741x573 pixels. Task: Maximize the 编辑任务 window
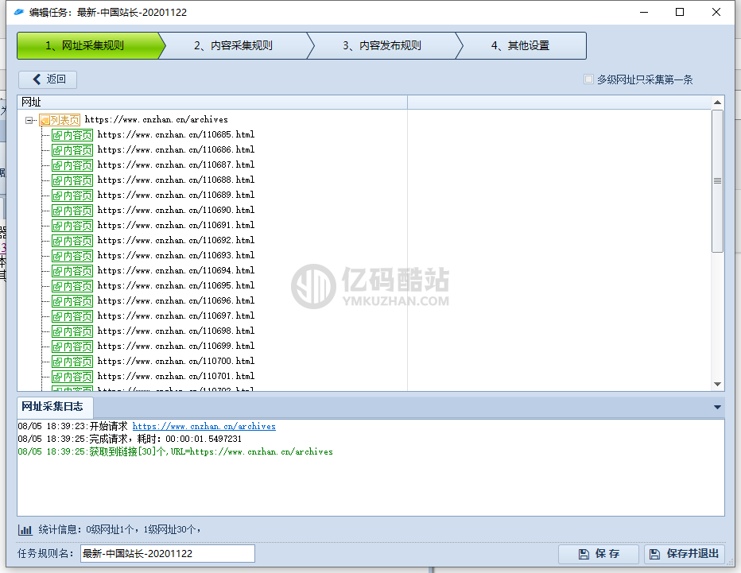(x=680, y=12)
